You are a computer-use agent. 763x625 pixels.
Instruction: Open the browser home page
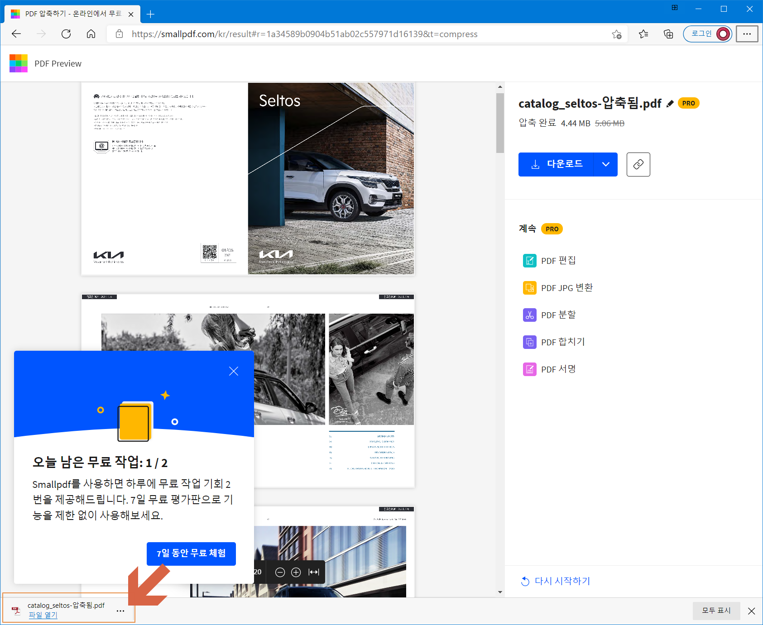tap(91, 34)
